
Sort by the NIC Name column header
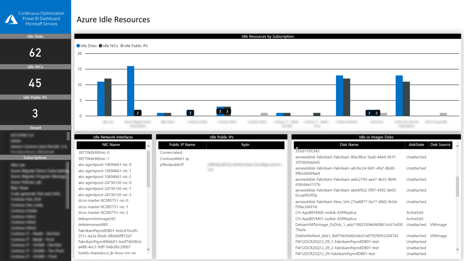[111, 145]
